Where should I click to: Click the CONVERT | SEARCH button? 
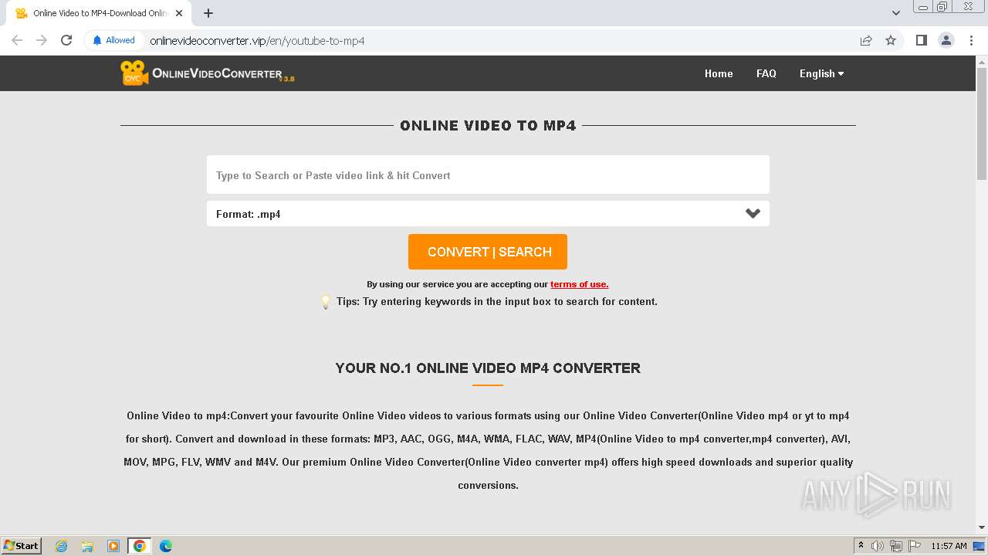click(x=488, y=252)
